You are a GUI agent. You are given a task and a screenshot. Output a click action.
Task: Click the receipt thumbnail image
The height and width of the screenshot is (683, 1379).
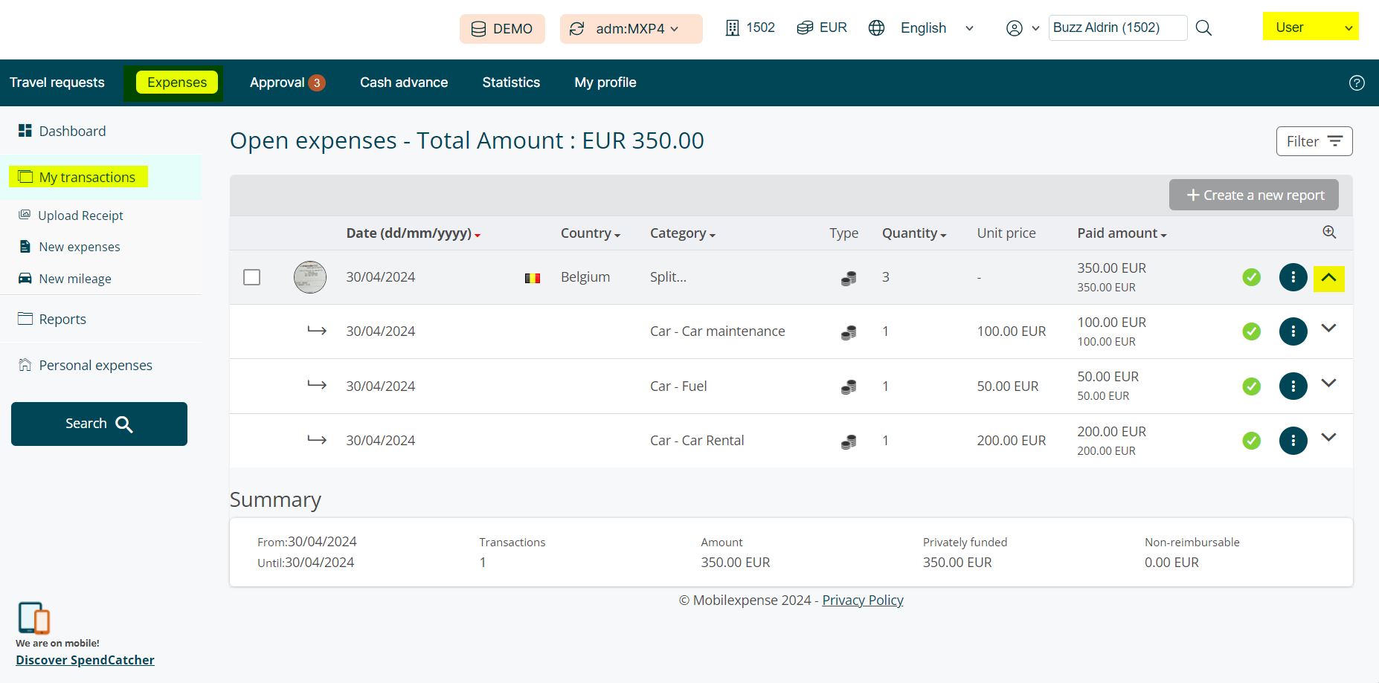point(310,277)
